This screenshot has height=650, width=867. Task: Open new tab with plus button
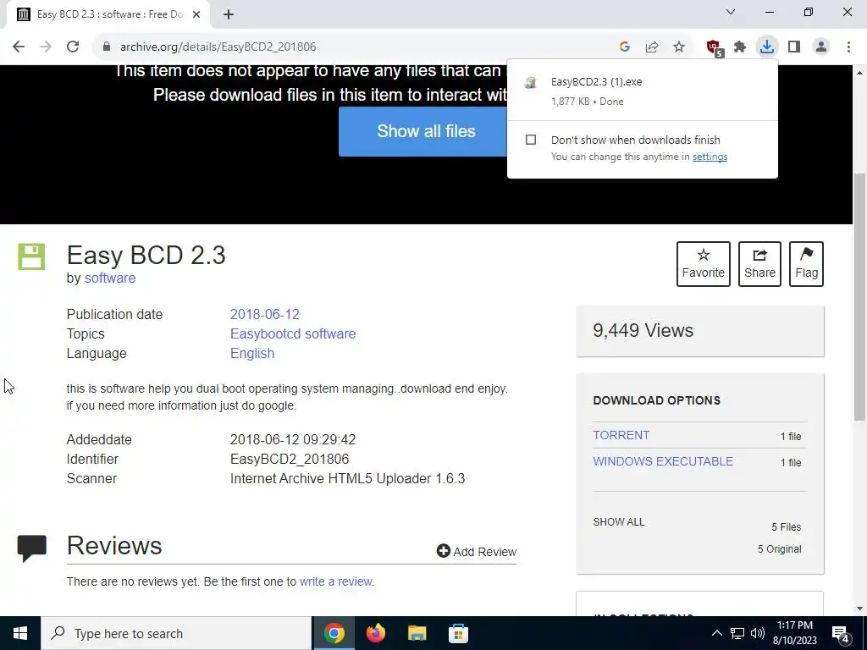(x=229, y=14)
